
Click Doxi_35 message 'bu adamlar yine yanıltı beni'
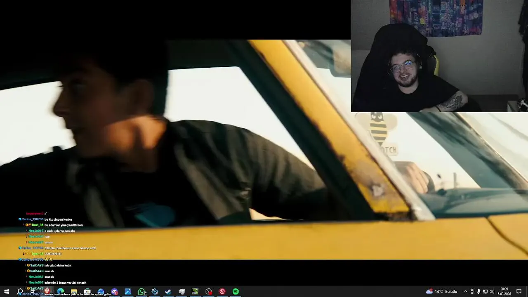64,225
